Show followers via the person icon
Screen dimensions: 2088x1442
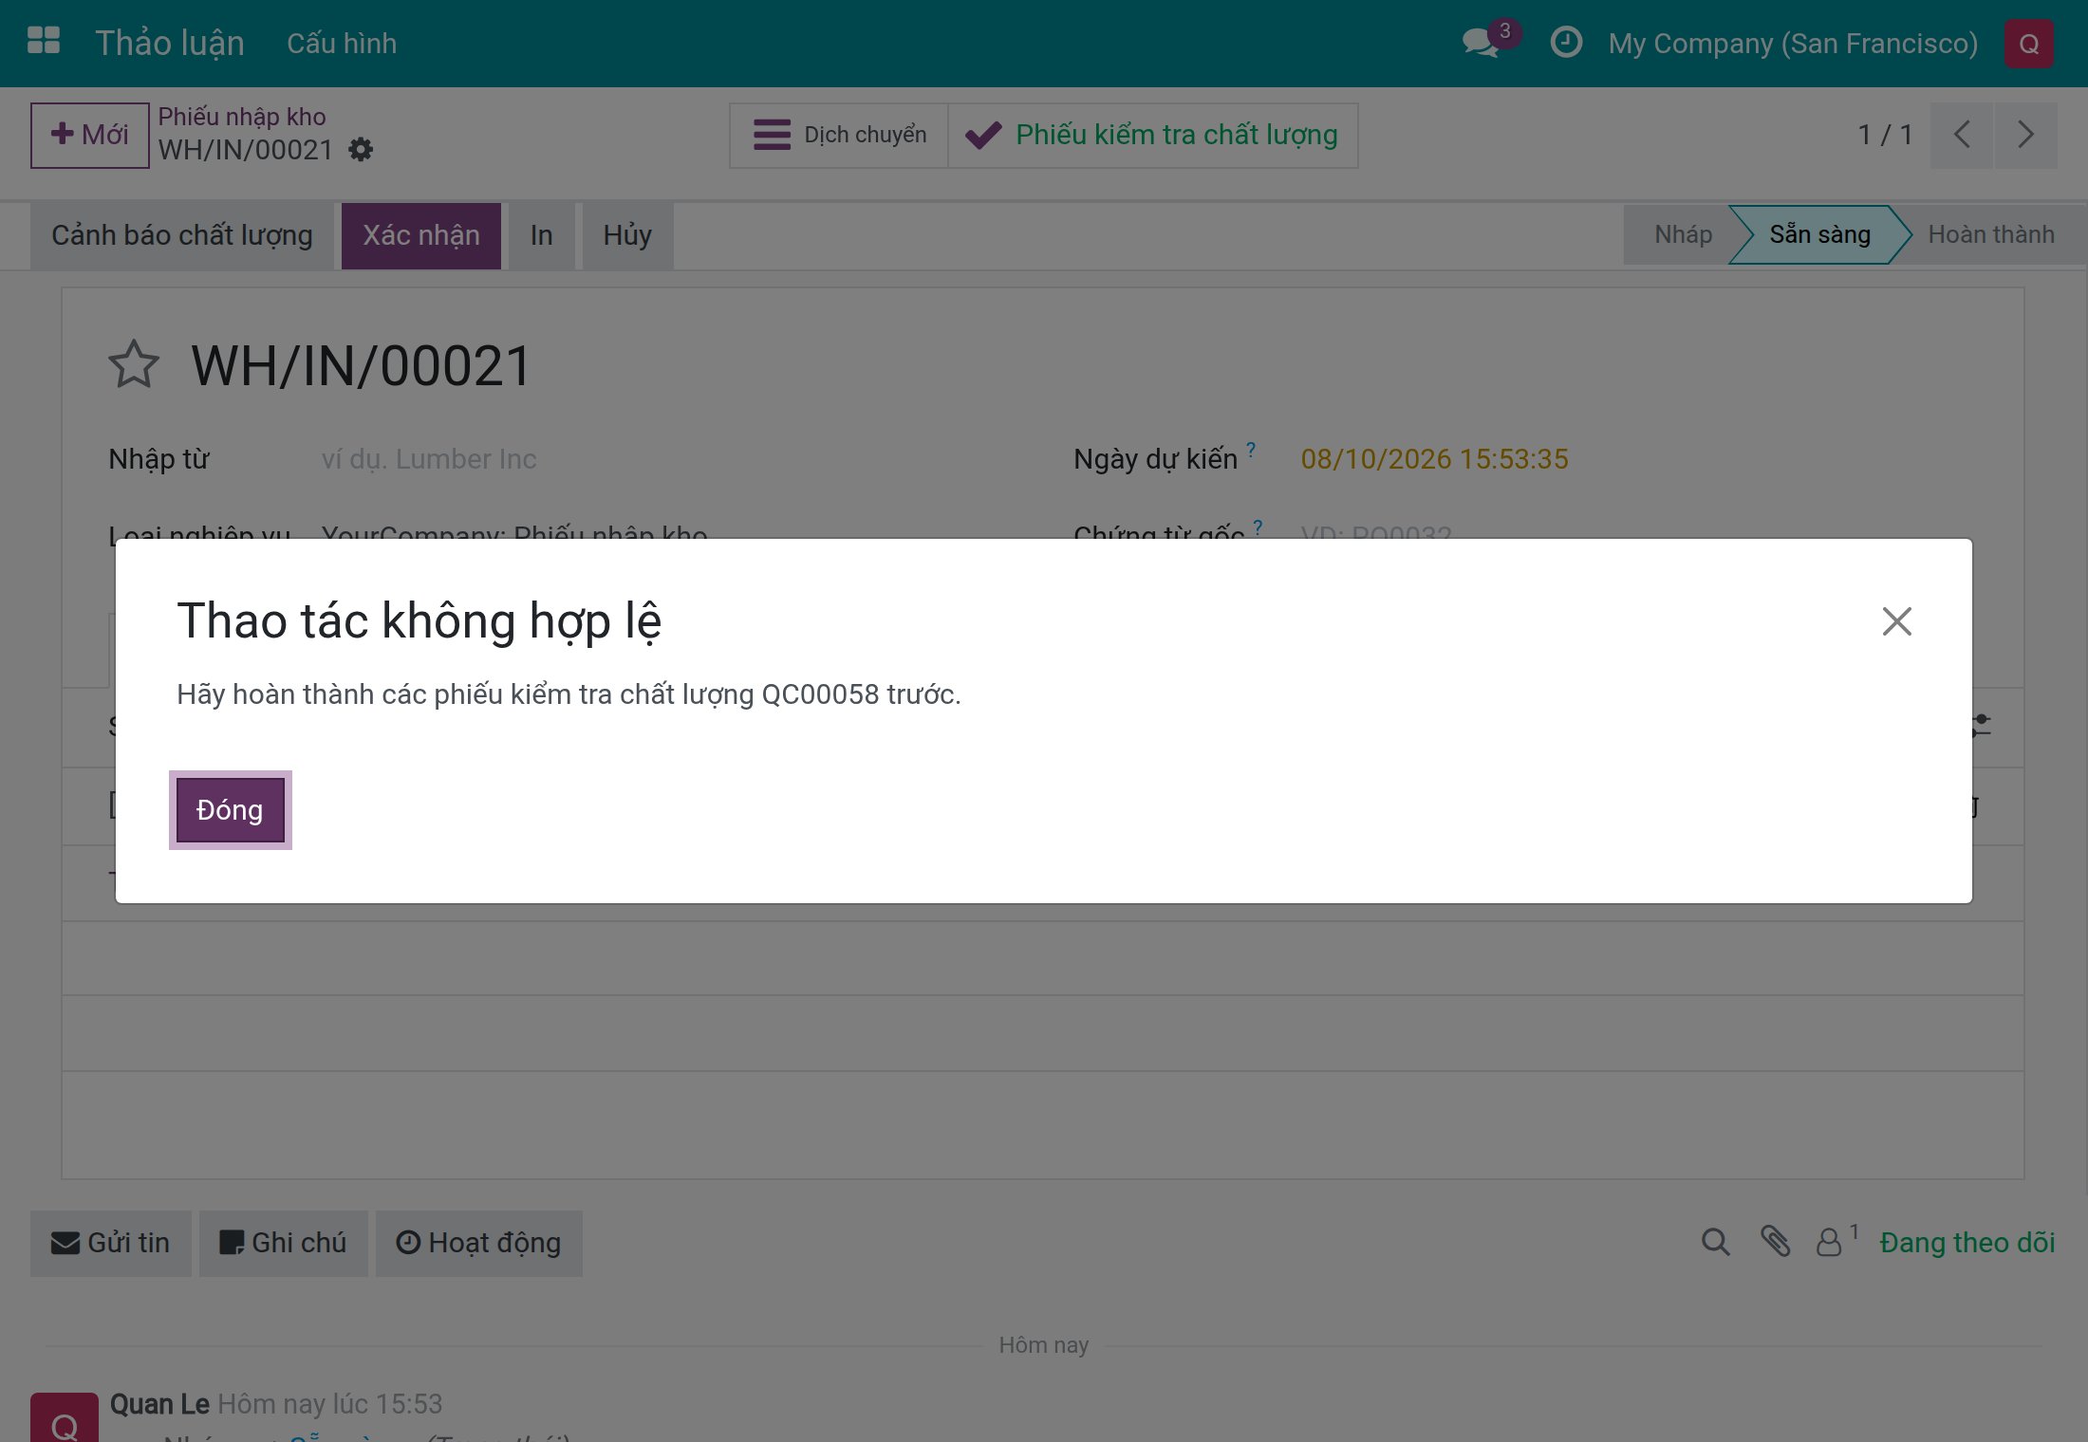click(x=1836, y=1241)
